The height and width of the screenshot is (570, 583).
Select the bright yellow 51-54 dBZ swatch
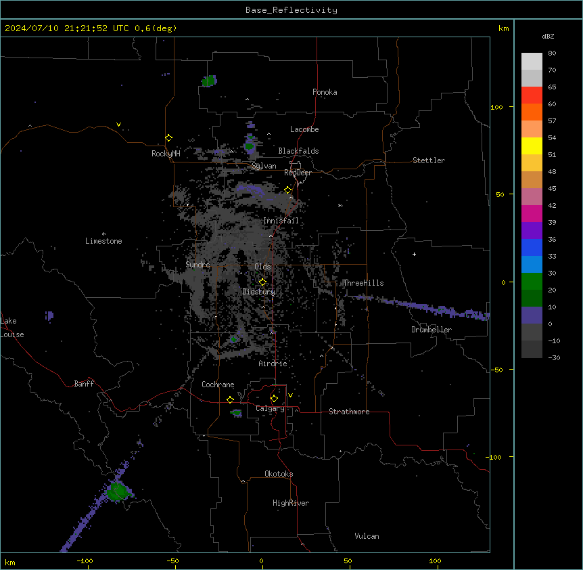pyautogui.click(x=532, y=146)
